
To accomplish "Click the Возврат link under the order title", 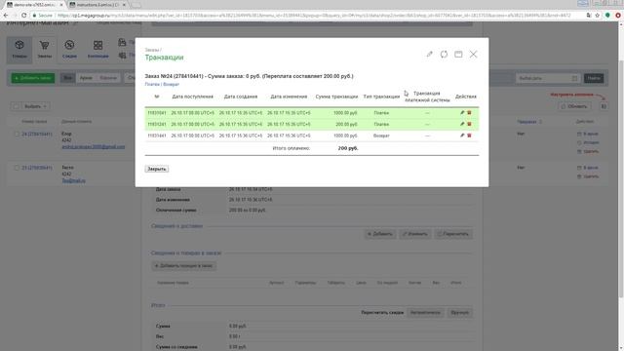I will (x=172, y=85).
